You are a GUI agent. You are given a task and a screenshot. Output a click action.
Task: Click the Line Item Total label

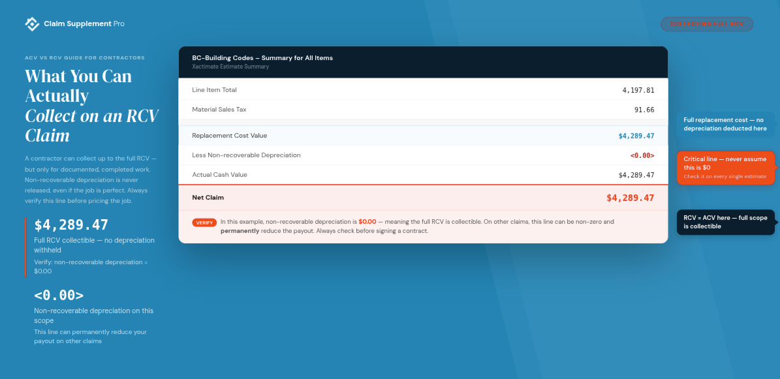point(214,90)
